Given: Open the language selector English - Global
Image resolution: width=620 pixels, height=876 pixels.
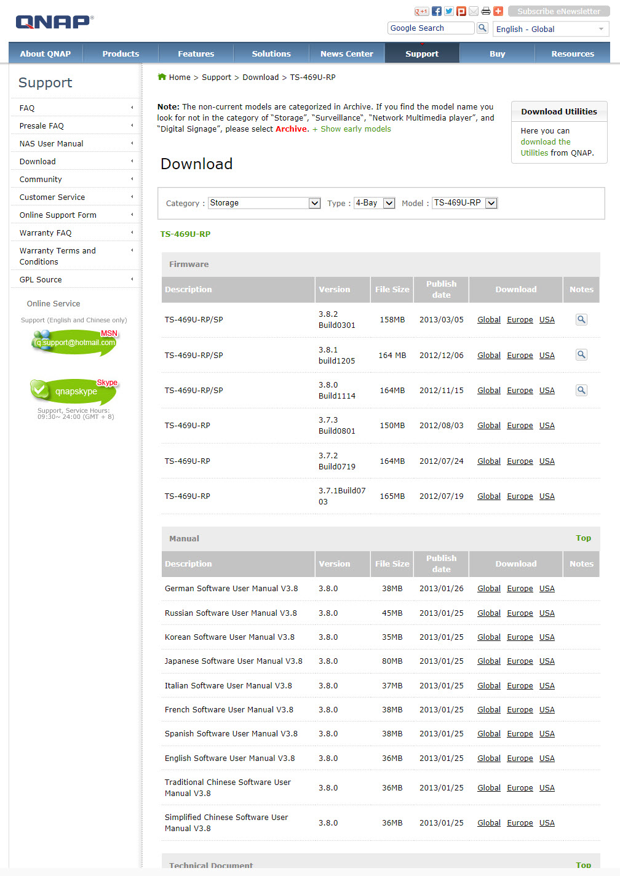Looking at the screenshot, I should [x=551, y=29].
